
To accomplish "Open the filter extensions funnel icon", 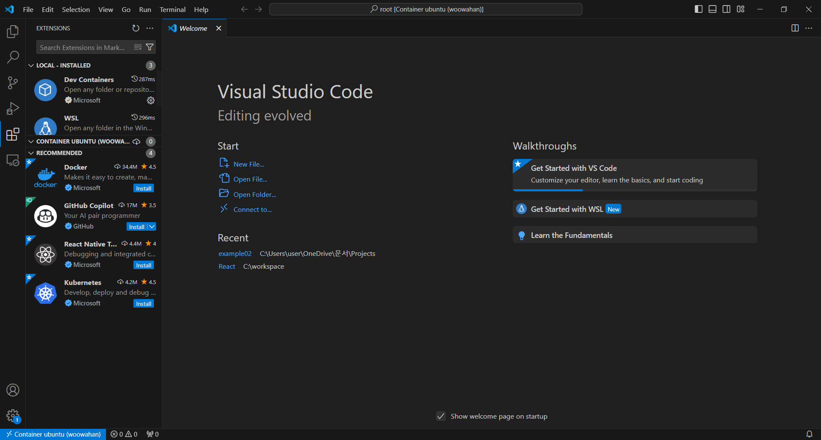I will point(150,47).
